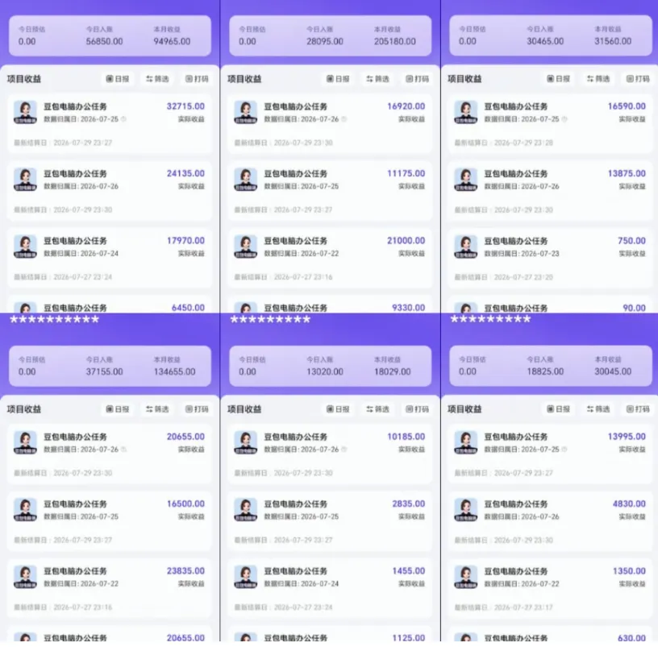
Task: Tap the avatar in the 16920.00 row
Action: point(245,112)
